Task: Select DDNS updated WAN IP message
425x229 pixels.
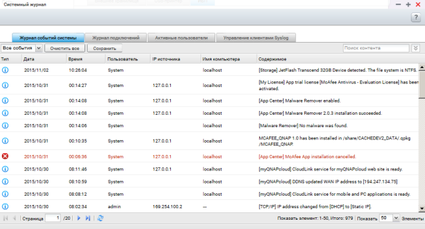Action: click(x=328, y=181)
